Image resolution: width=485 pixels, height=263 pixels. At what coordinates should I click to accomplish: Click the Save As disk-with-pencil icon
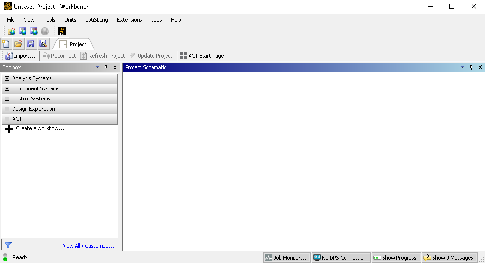tap(43, 44)
